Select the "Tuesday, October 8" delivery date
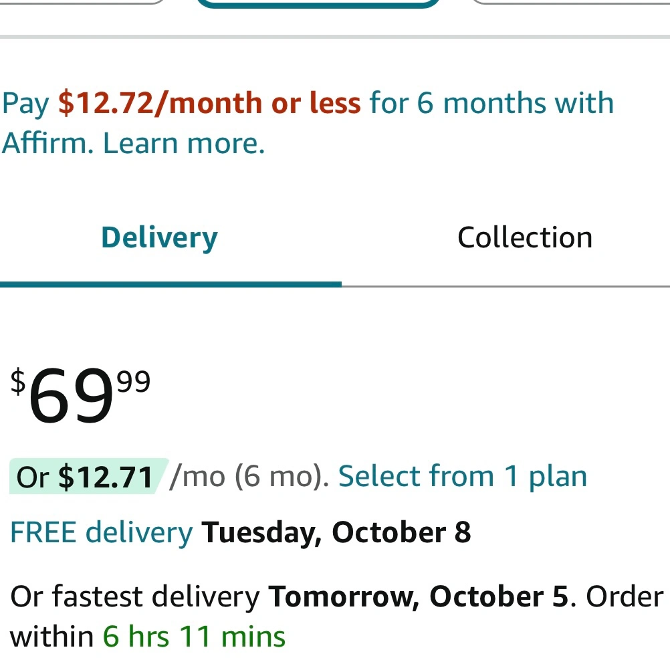Image resolution: width=670 pixels, height=670 pixels. coord(336,532)
